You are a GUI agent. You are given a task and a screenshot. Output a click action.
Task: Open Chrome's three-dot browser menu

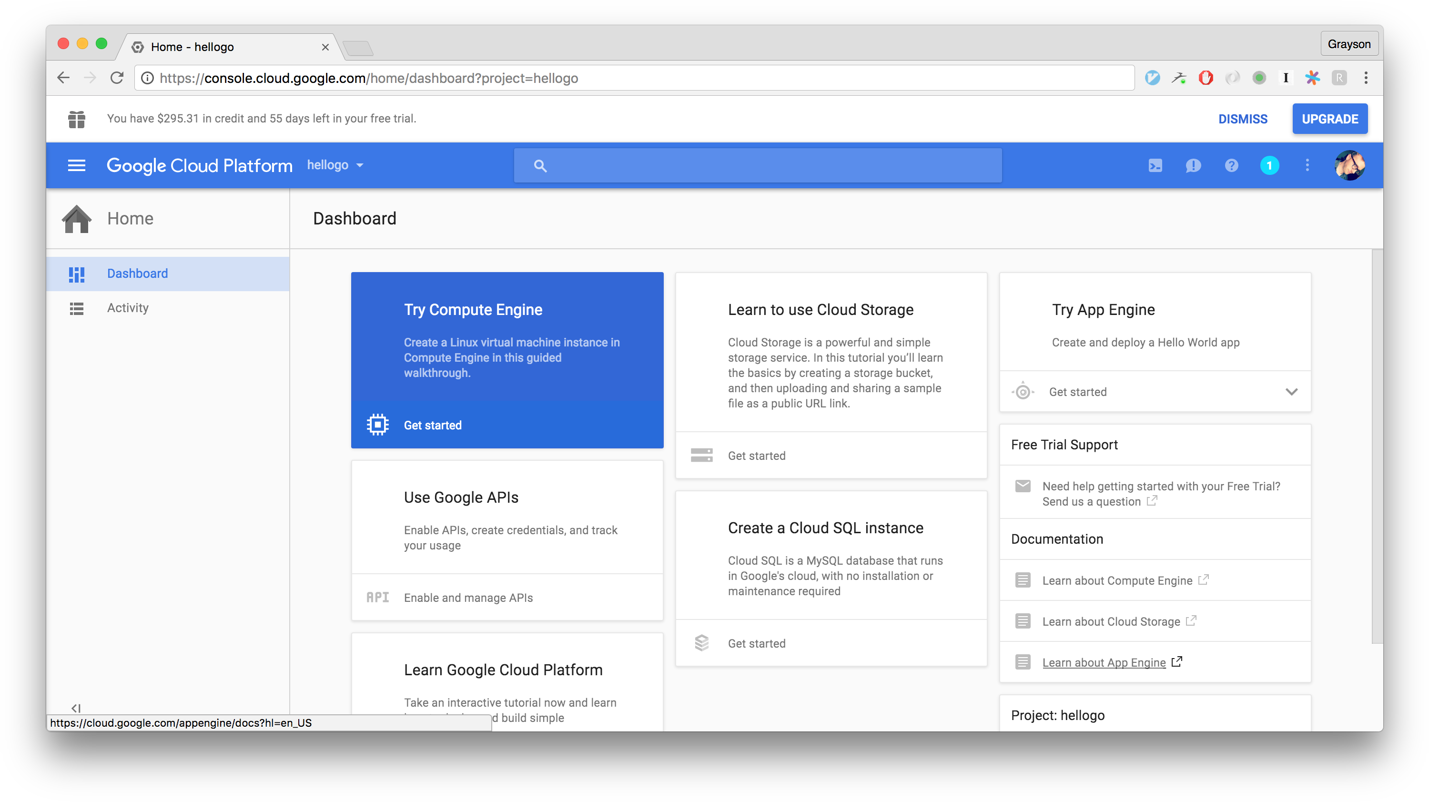point(1366,78)
